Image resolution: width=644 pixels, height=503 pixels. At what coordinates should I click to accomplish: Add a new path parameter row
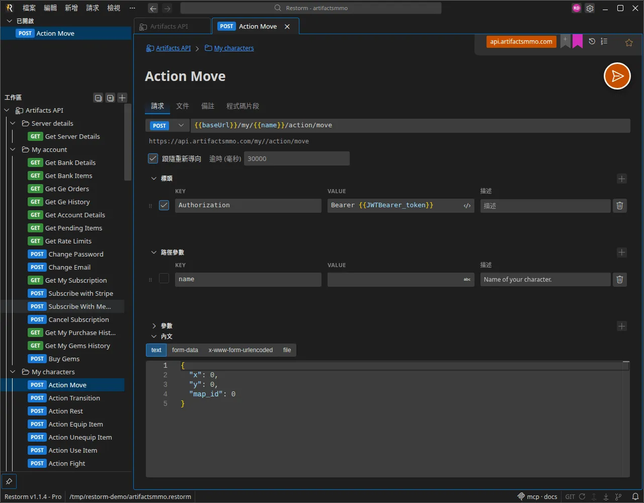(x=622, y=253)
